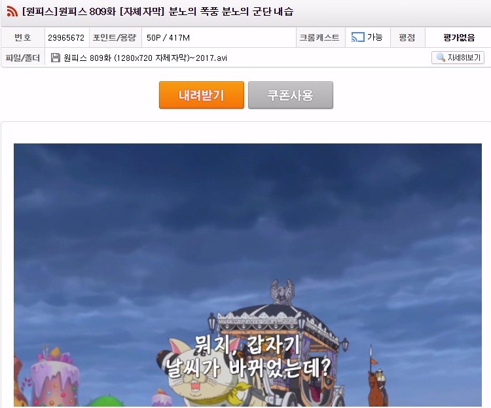The width and height of the screenshot is (491, 408).
Task: Click the gray 쿠폰사용 coupon button
Action: pyautogui.click(x=291, y=95)
